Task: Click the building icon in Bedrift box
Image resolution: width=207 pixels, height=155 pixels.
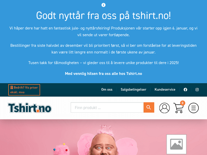Action: click(12, 88)
